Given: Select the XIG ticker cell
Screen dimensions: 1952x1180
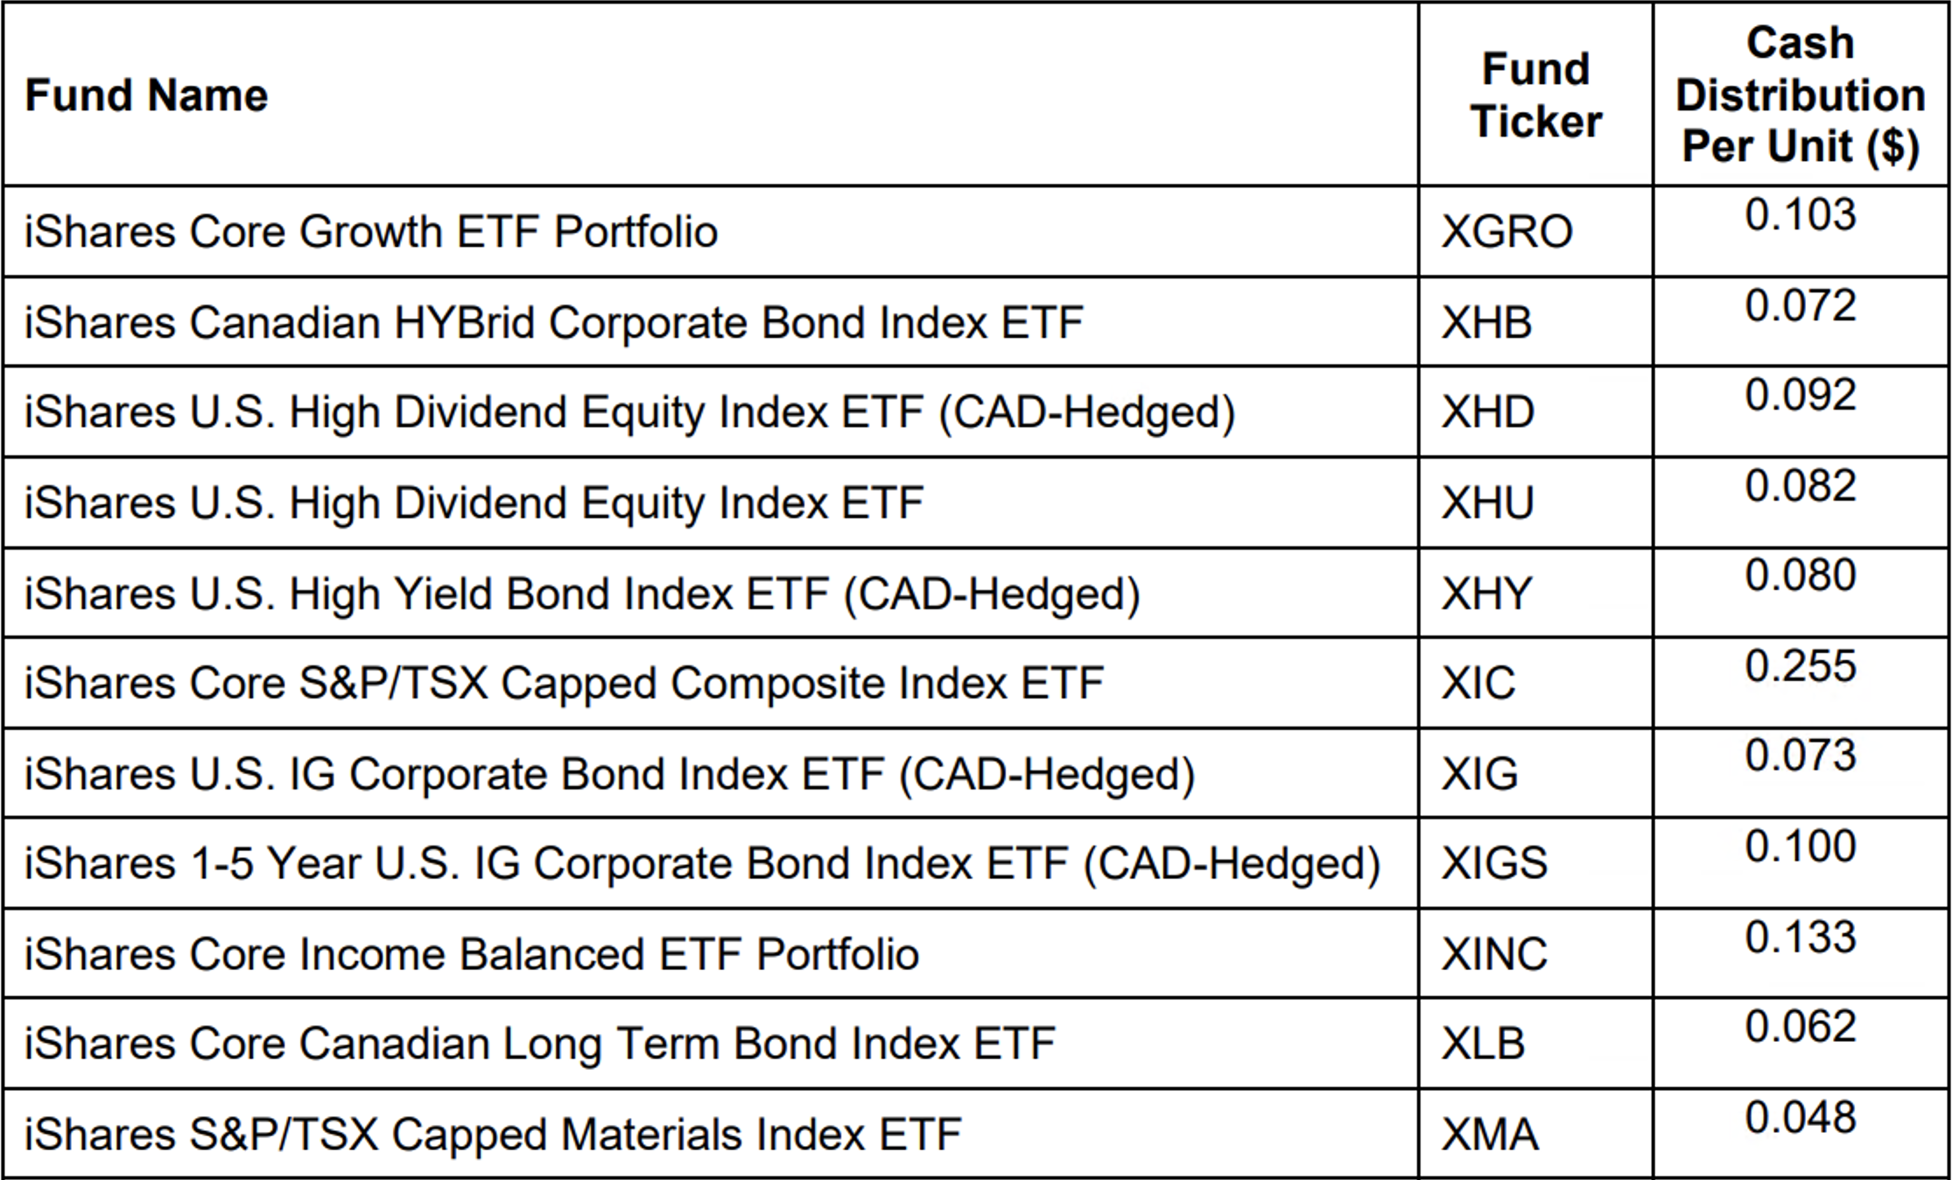Looking at the screenshot, I should (1479, 774).
